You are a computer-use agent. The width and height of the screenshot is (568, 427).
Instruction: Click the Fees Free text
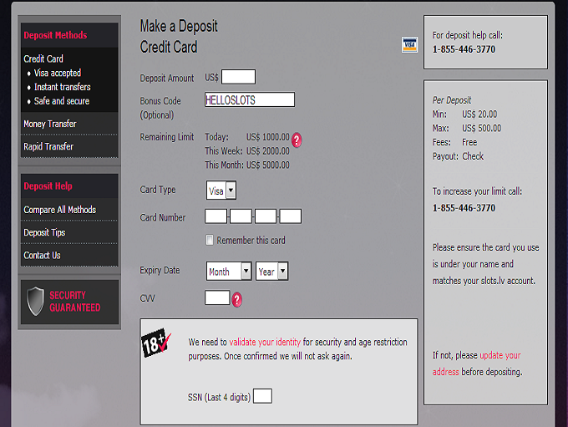469,142
